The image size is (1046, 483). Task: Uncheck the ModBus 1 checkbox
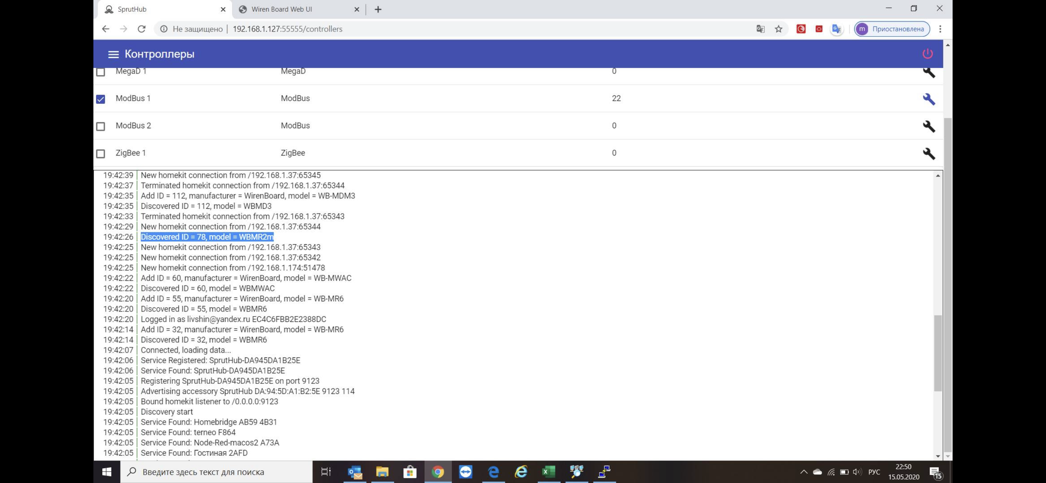tap(101, 98)
